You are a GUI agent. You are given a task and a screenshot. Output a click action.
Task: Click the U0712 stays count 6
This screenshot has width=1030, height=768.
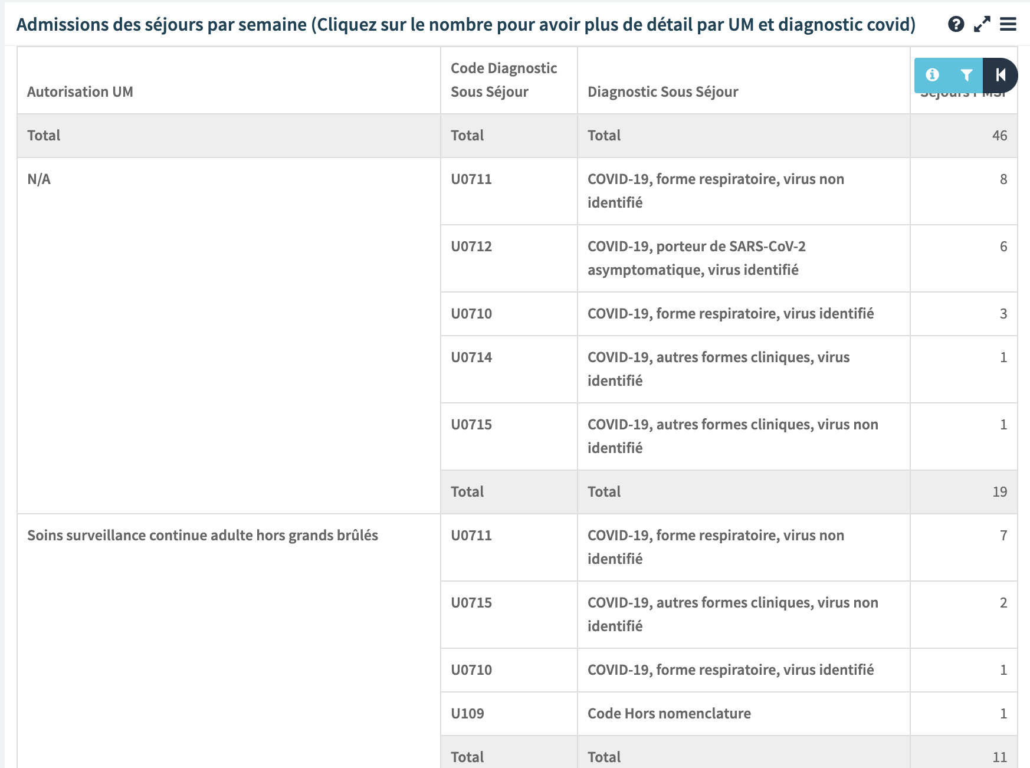coord(1003,247)
